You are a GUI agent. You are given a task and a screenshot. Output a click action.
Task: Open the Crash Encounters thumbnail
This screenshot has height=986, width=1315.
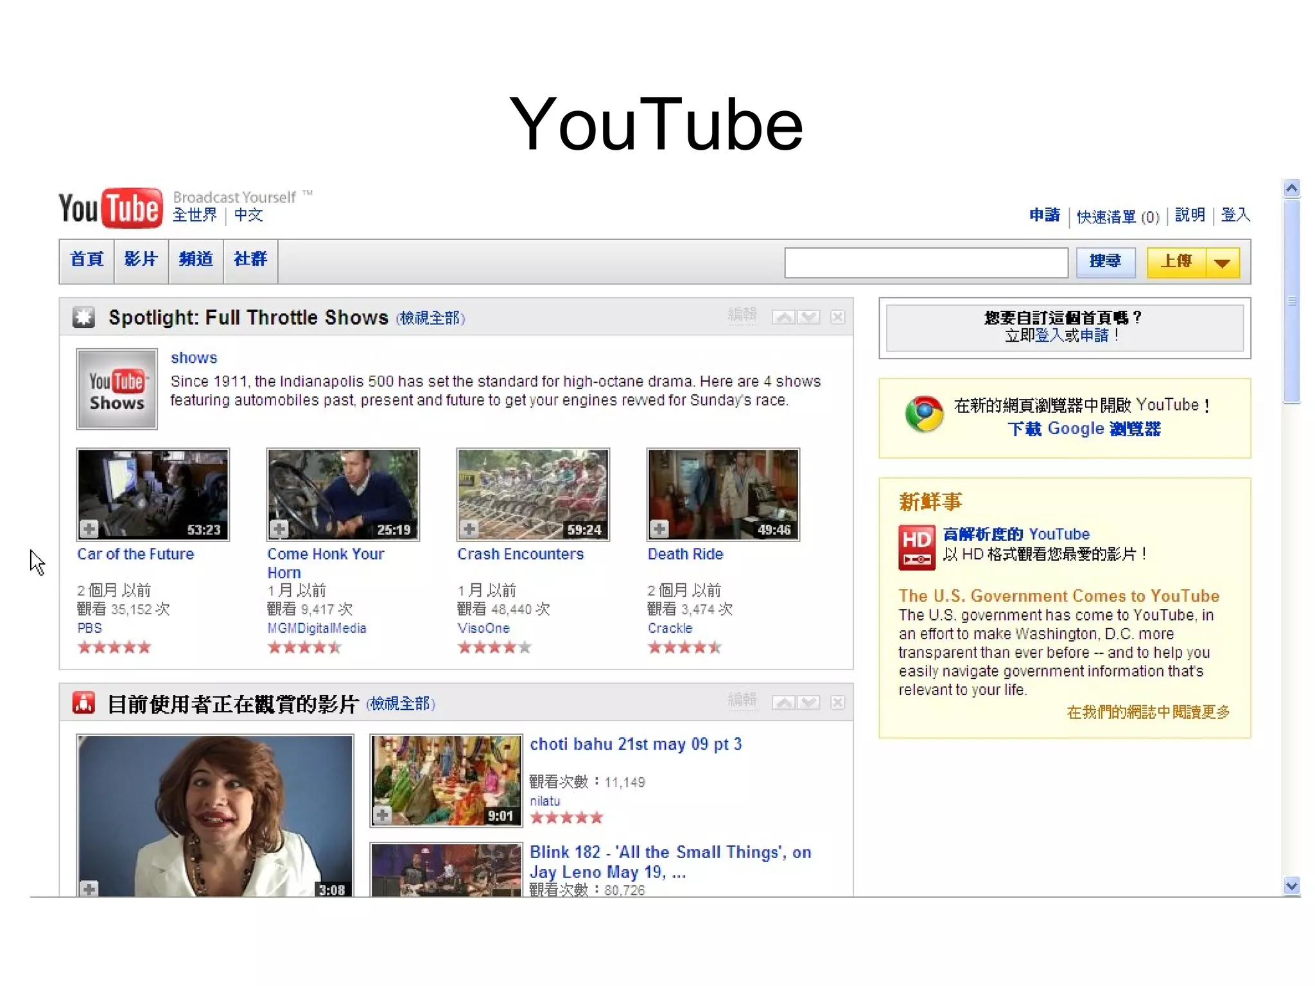click(x=533, y=495)
